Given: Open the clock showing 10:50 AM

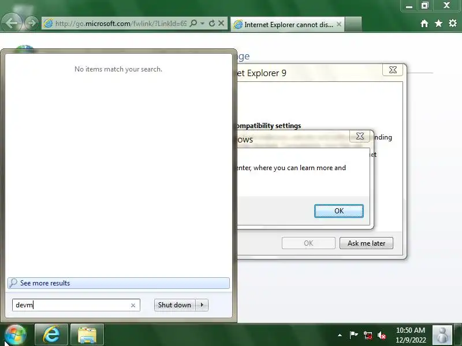Looking at the screenshot, I should (x=411, y=335).
